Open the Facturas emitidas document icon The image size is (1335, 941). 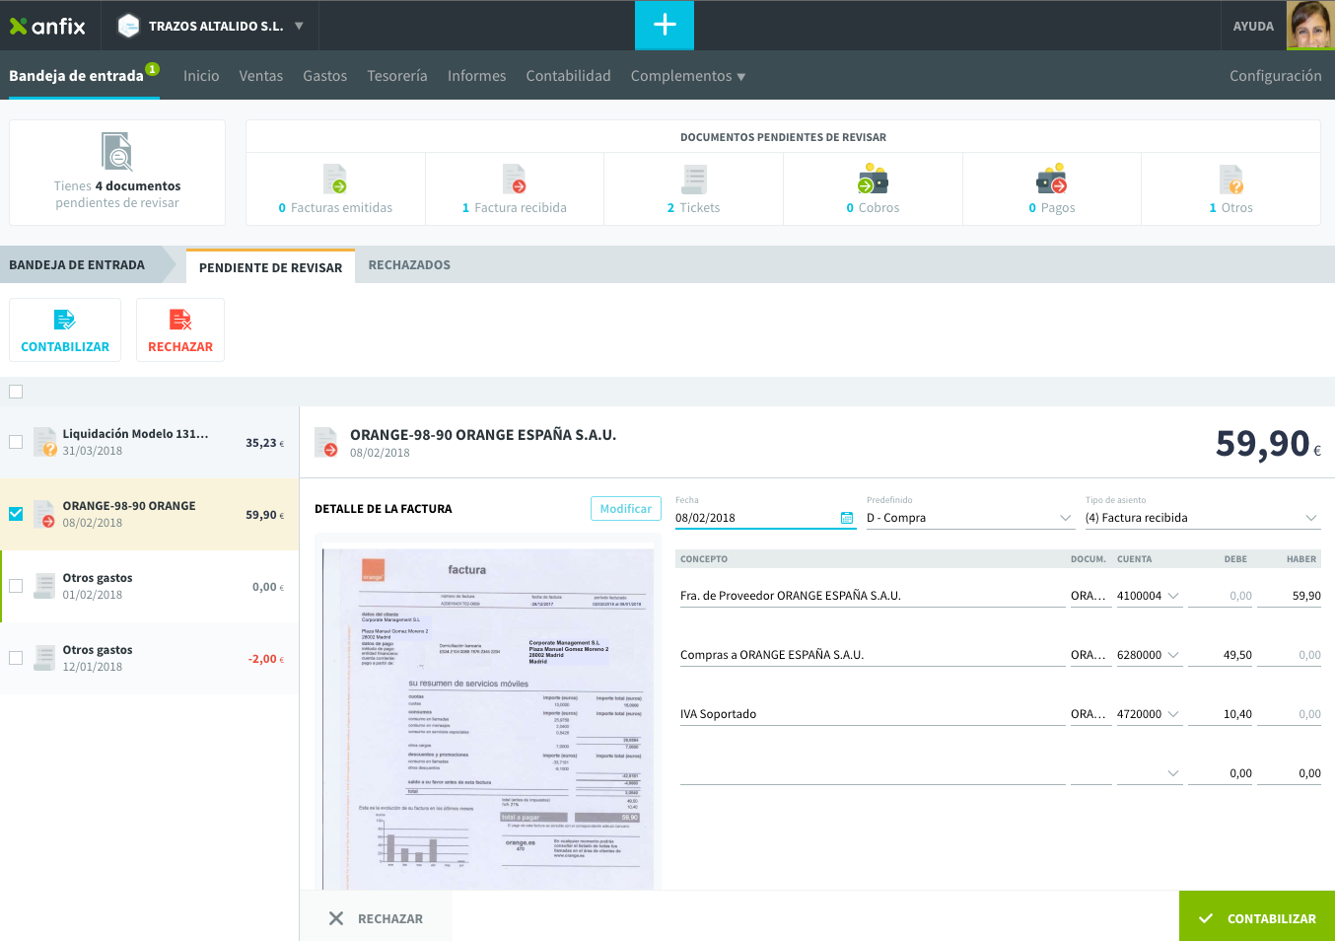[335, 180]
